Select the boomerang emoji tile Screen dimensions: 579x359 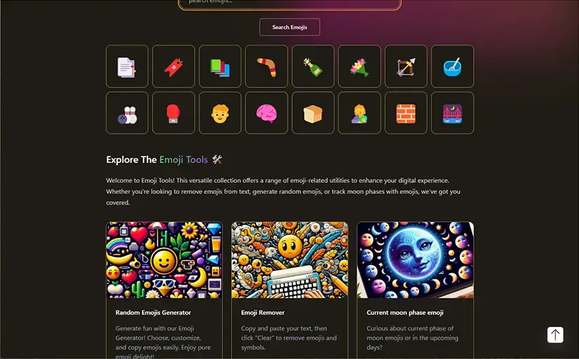coord(266,66)
